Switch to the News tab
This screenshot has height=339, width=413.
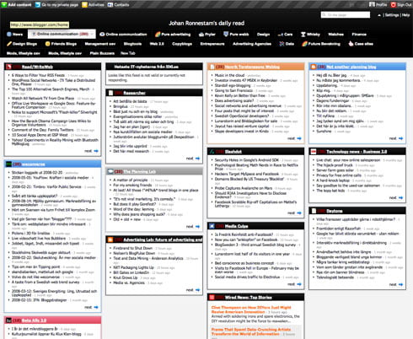tap(14, 35)
